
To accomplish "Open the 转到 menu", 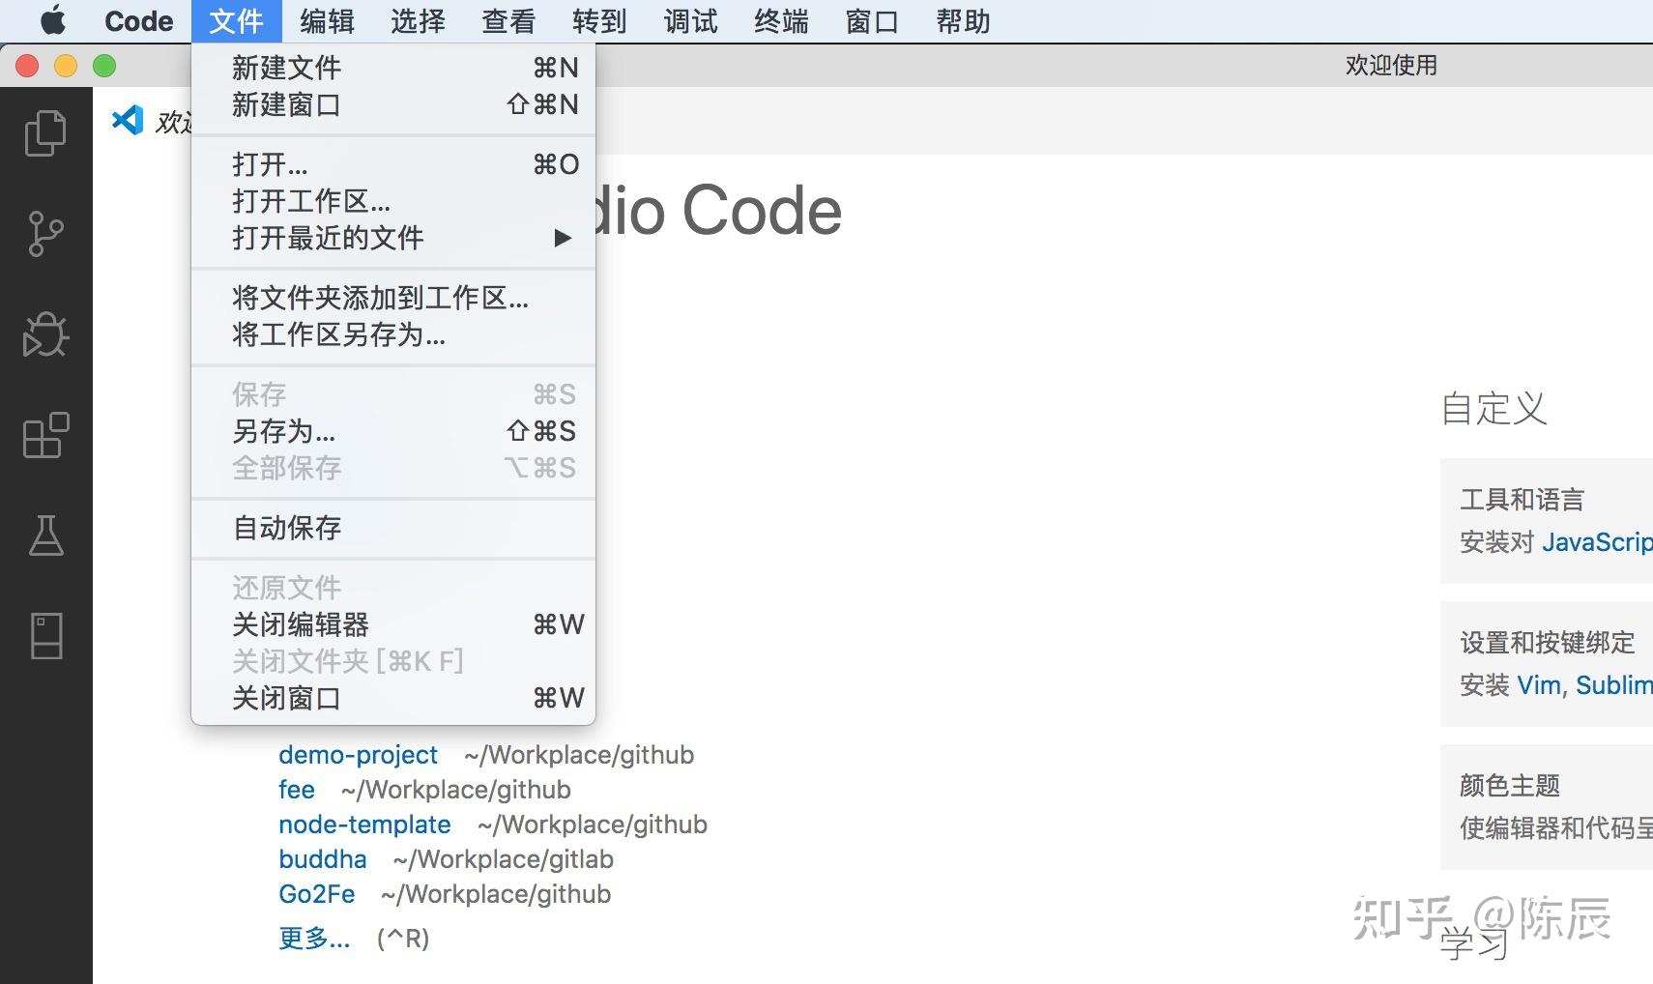I will tap(599, 21).
